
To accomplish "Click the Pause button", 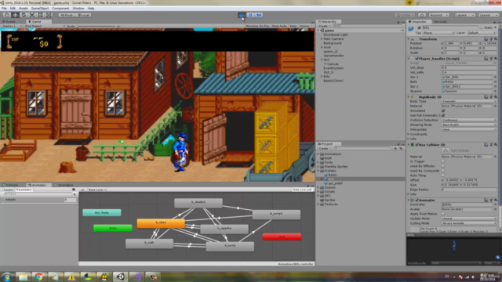I will (251, 15).
